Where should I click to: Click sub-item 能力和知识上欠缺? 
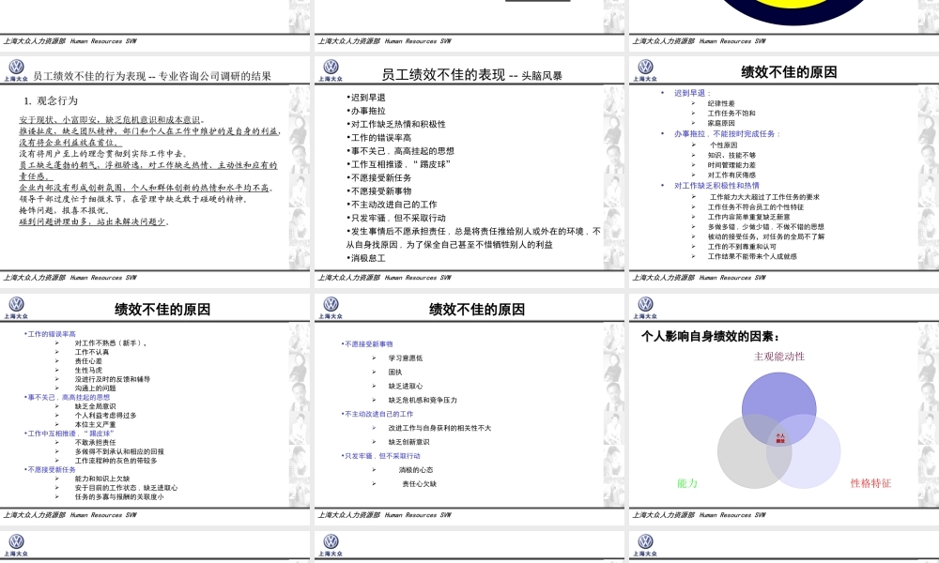click(101, 479)
